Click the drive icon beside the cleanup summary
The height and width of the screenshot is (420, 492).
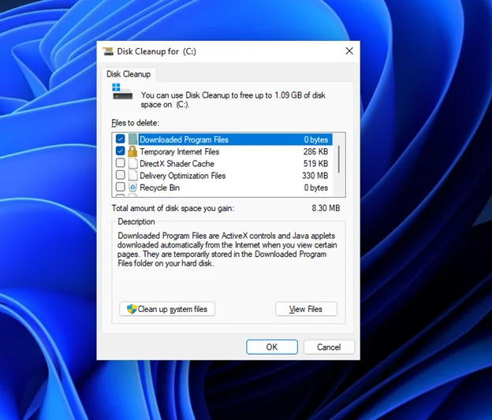122,91
